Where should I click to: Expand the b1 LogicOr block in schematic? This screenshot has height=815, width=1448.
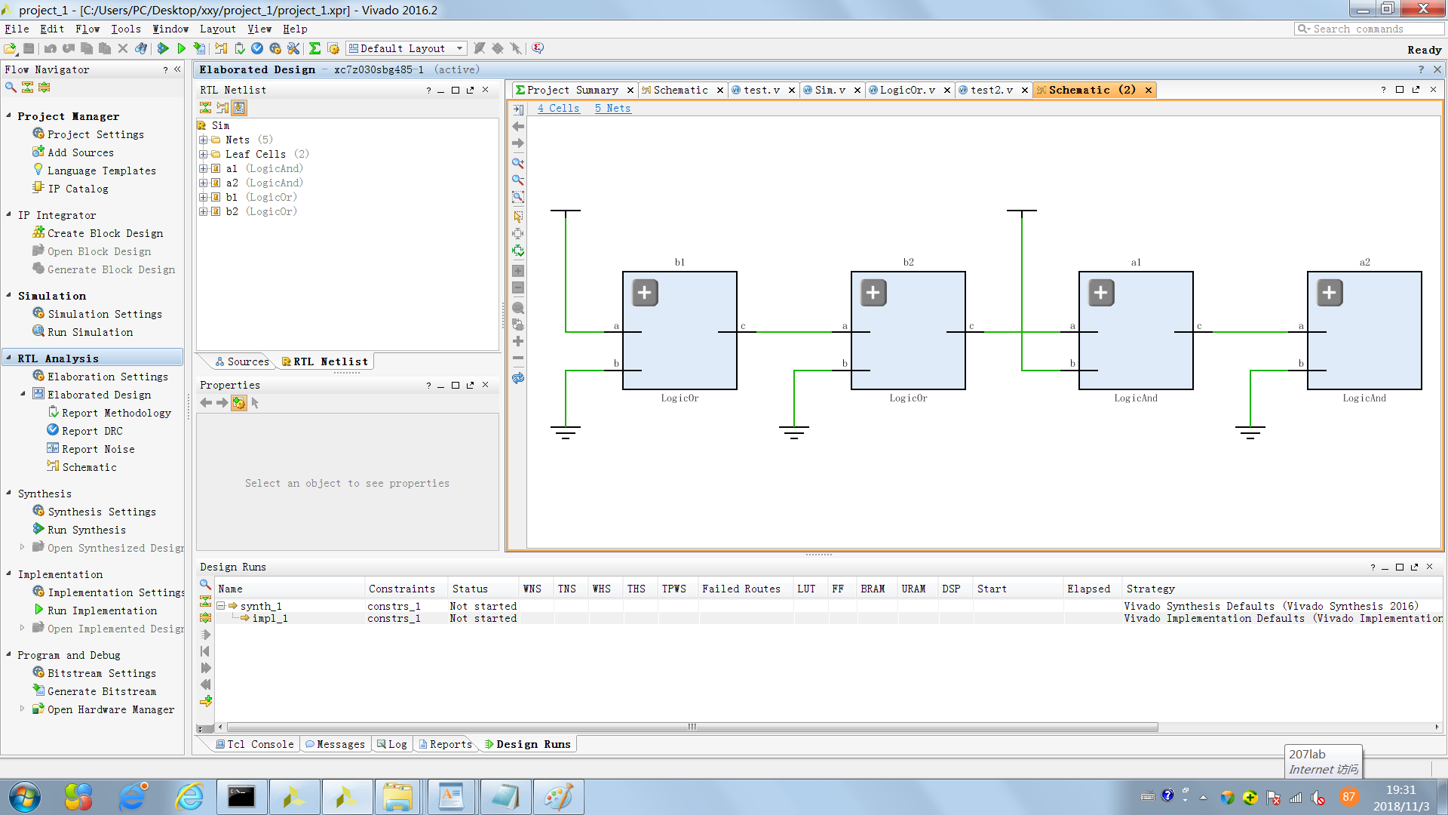coord(645,293)
